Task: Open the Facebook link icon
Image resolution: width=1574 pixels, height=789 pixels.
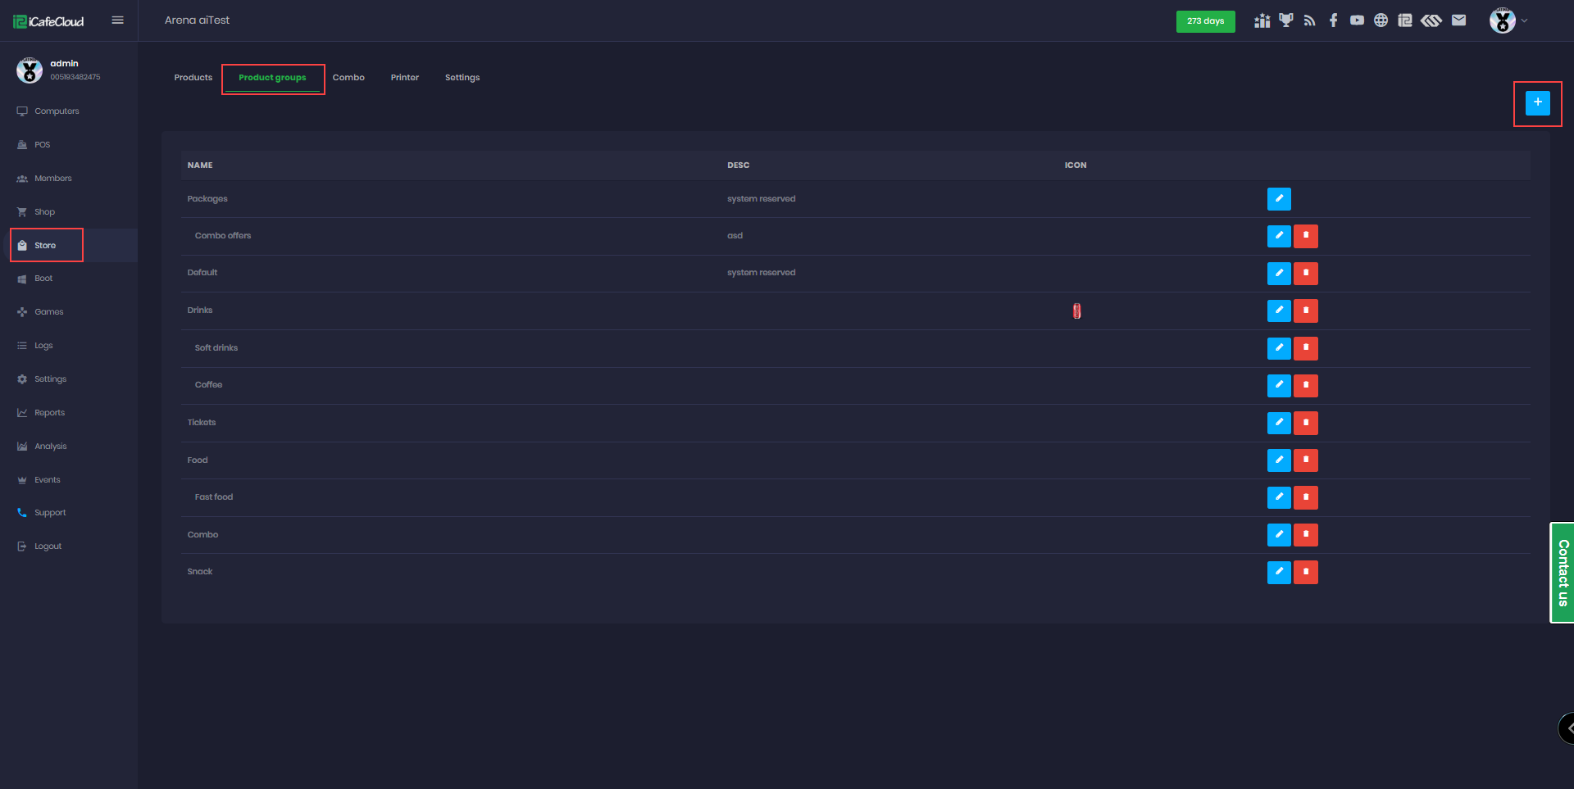Action: tap(1333, 20)
